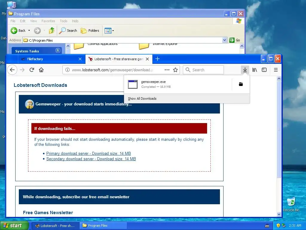Viewport: 306px width, 230px height.
Task: Open Search in Program Files window
Action: [68, 31]
